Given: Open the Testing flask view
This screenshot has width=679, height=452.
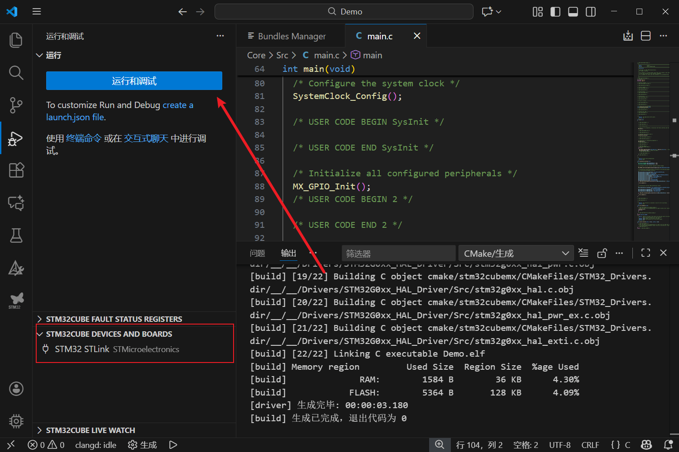Looking at the screenshot, I should tap(16, 235).
